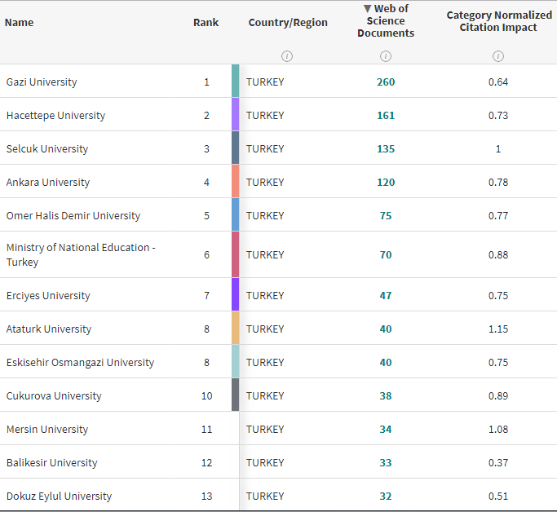
Task: Click Ankara University salmon color swatch
Action: point(235,182)
